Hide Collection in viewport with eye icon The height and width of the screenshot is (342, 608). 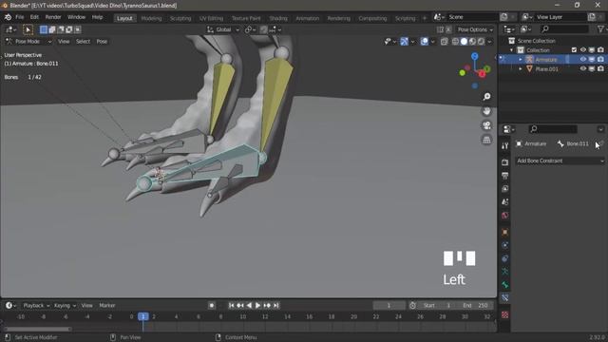[582, 50]
